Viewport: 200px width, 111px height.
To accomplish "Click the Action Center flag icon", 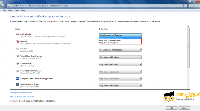I will 17,34.
